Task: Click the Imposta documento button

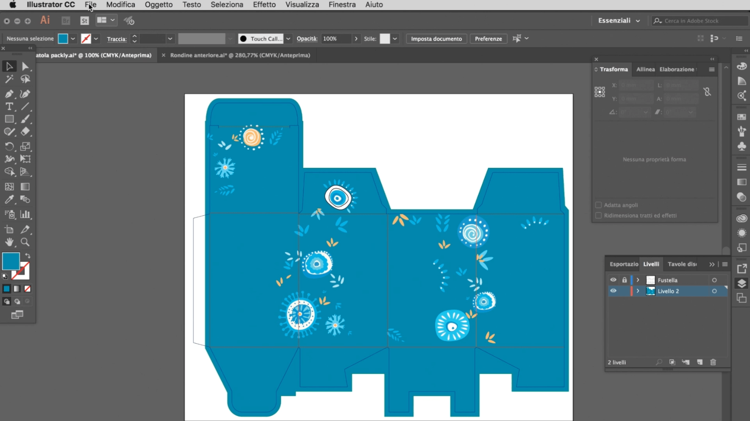Action: coord(436,39)
